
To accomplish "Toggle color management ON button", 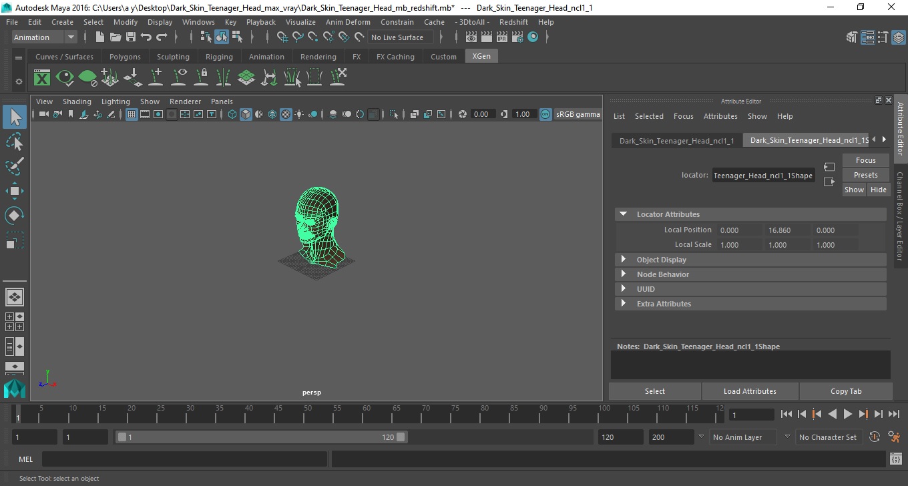I will (x=545, y=114).
